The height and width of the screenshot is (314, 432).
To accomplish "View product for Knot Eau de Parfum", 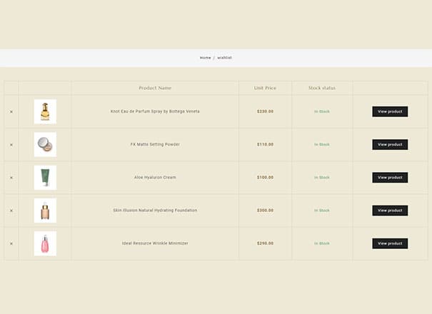I will [x=390, y=111].
